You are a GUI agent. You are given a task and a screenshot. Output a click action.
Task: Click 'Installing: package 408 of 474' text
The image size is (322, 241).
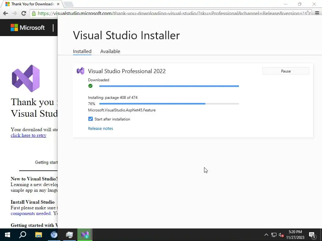(113, 98)
